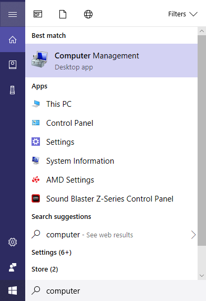Viewport: 206px width, 301px height.
Task: Click the Best match heading
Action: click(x=49, y=36)
